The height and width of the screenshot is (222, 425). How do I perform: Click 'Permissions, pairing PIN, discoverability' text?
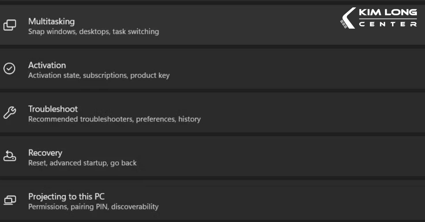point(93,206)
